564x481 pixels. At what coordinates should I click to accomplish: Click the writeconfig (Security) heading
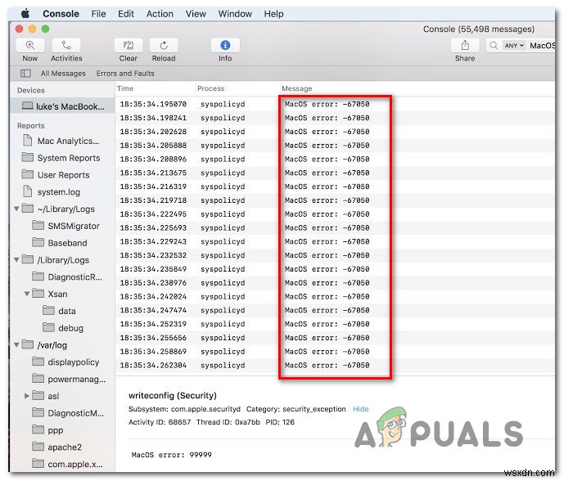pyautogui.click(x=173, y=395)
